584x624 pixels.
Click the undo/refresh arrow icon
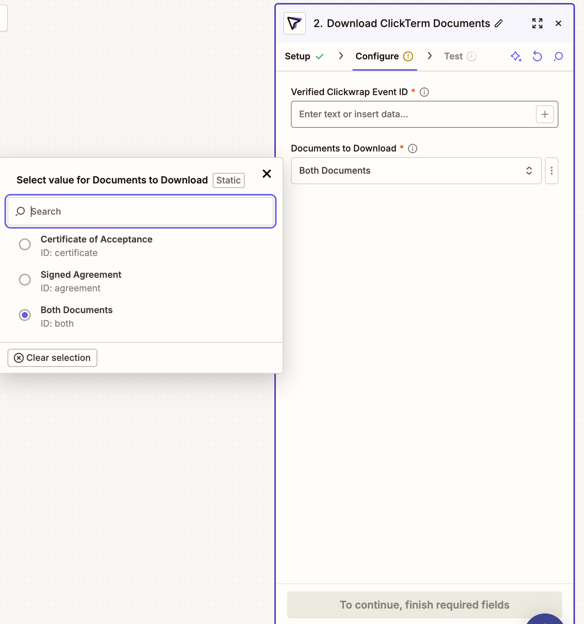click(x=537, y=56)
